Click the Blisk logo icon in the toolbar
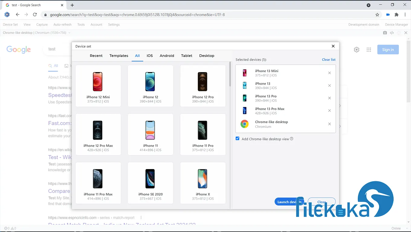Viewport: 411px width, 232px height. pos(7,14)
